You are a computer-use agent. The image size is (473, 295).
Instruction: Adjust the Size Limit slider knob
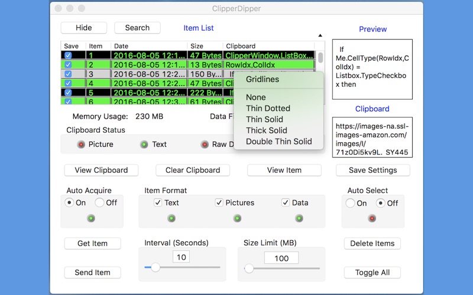tap(249, 268)
